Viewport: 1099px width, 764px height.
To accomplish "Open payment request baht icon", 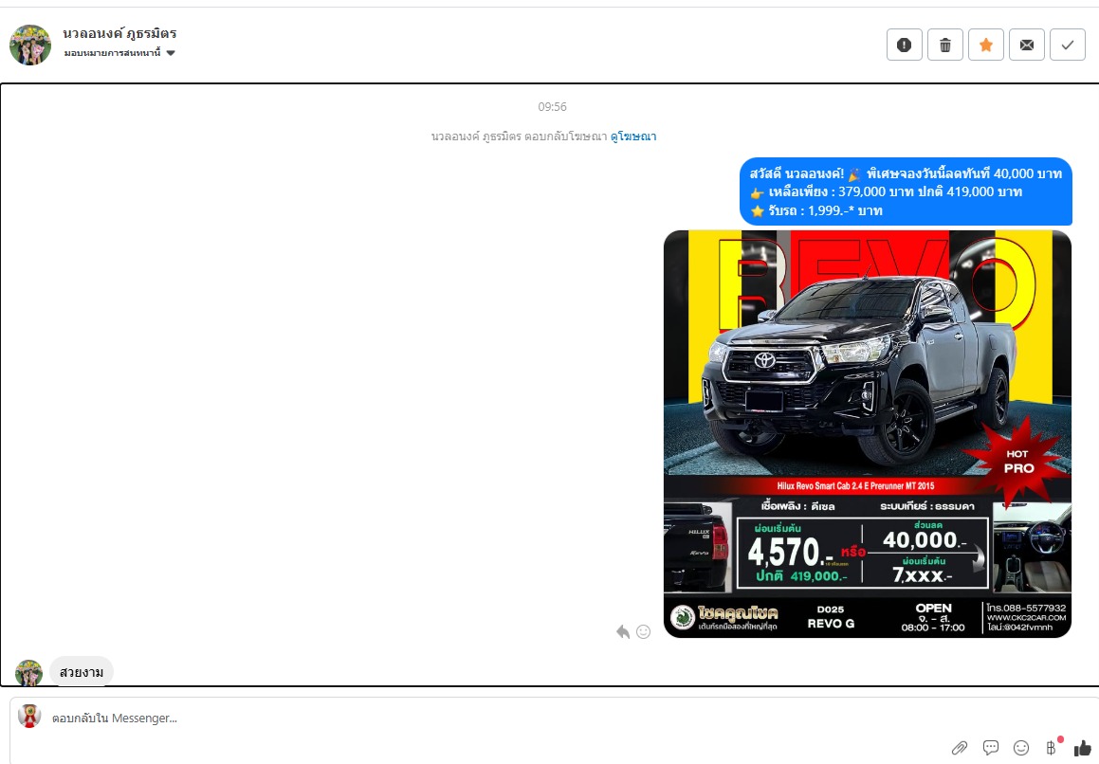I will pos(1052,748).
